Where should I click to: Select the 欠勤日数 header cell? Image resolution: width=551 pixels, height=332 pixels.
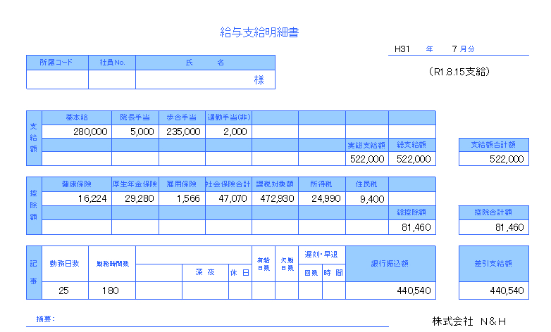[287, 264]
